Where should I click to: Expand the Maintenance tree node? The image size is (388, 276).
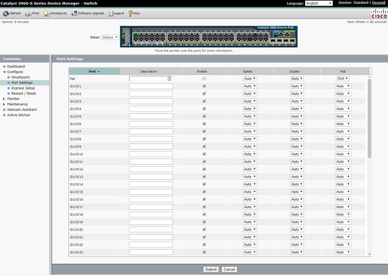click(4, 104)
